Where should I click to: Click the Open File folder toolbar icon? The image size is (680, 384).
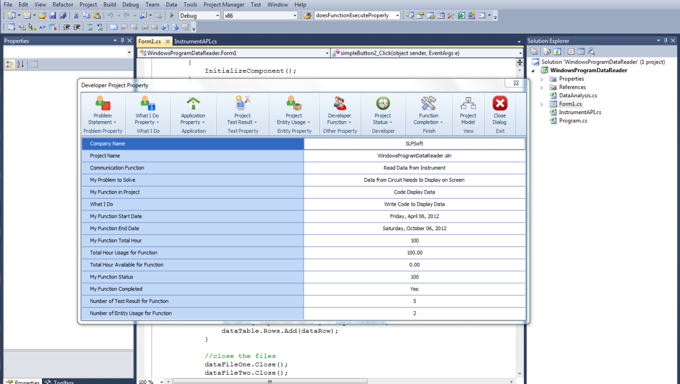42,16
